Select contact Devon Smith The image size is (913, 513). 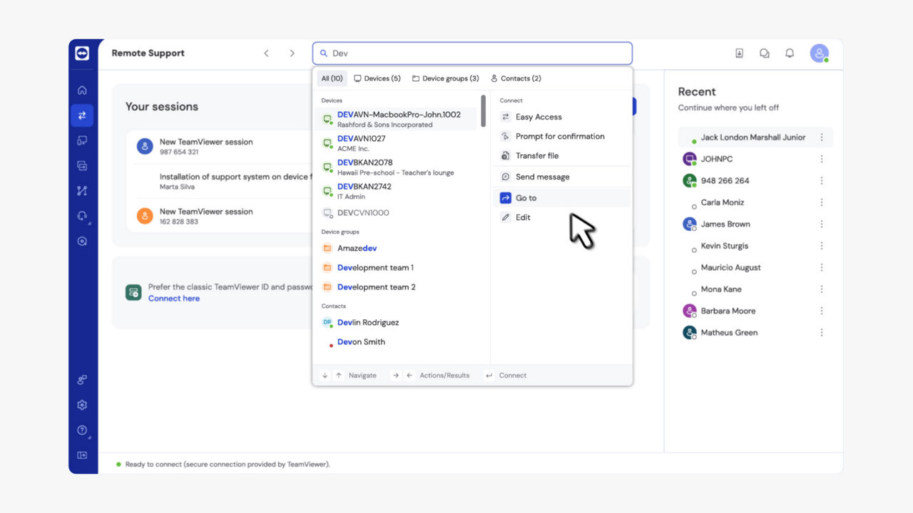tap(397, 342)
